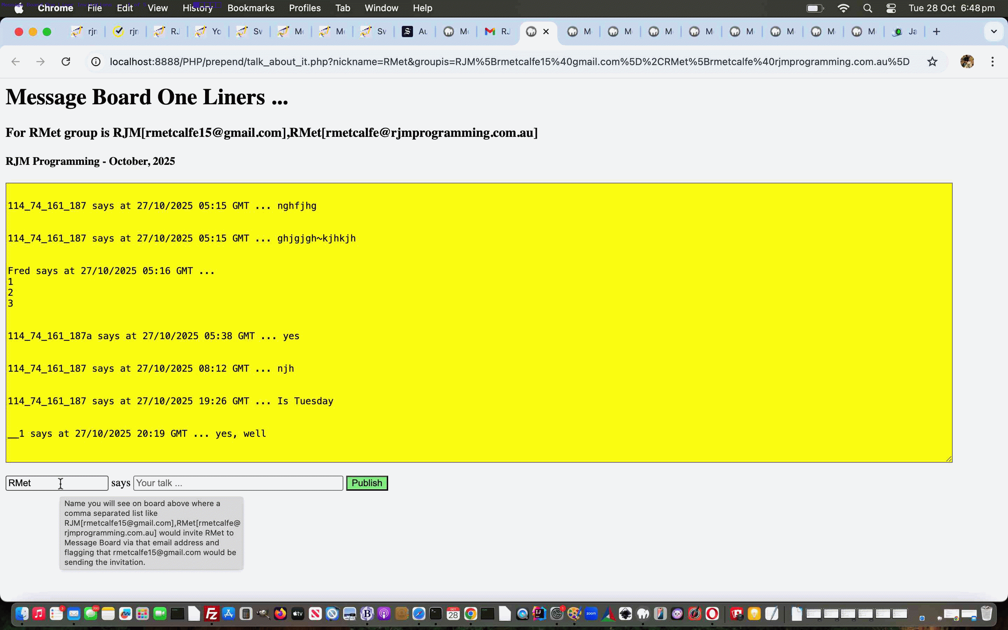Click the Your talk input field
Image resolution: width=1008 pixels, height=630 pixels.
(x=238, y=483)
